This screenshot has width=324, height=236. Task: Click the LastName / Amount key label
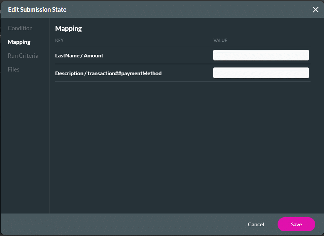(x=79, y=55)
